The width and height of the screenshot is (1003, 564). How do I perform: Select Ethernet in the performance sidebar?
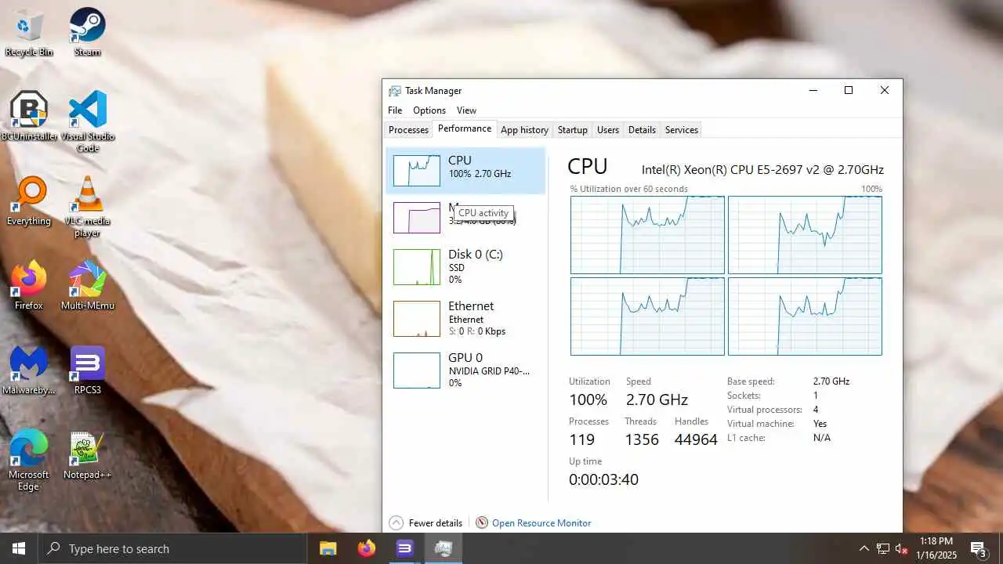click(x=465, y=318)
